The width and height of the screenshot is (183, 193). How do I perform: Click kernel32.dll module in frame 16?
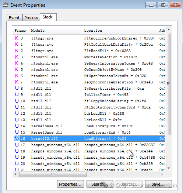point(44,139)
